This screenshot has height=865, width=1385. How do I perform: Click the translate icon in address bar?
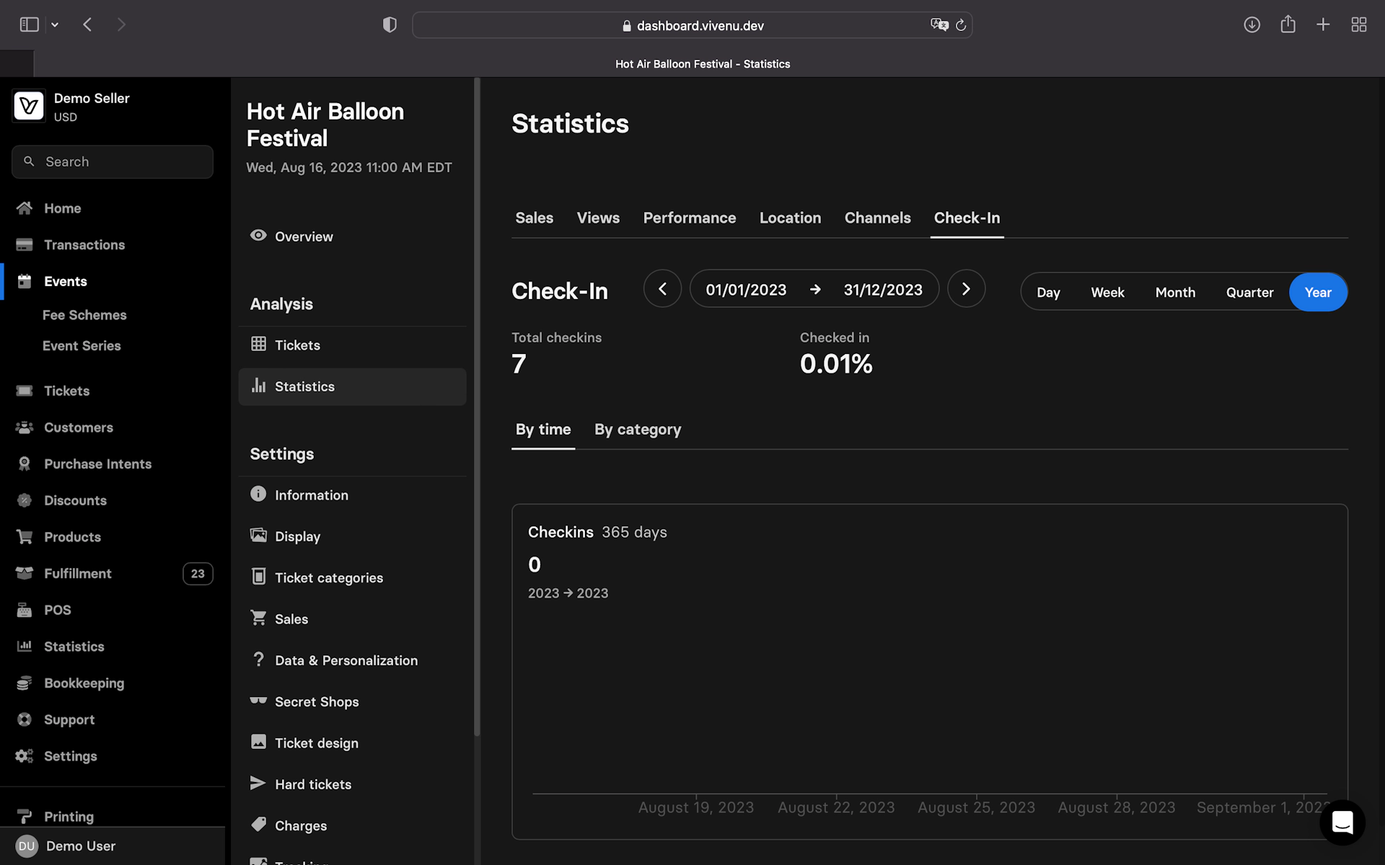pos(938,25)
